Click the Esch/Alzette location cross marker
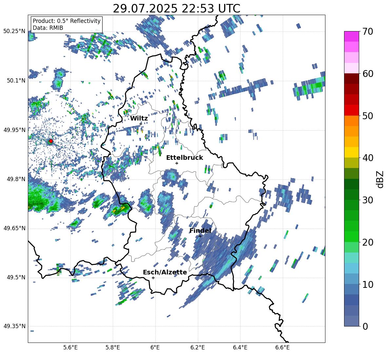Screen dimensions: 388x354 pyautogui.click(x=153, y=278)
